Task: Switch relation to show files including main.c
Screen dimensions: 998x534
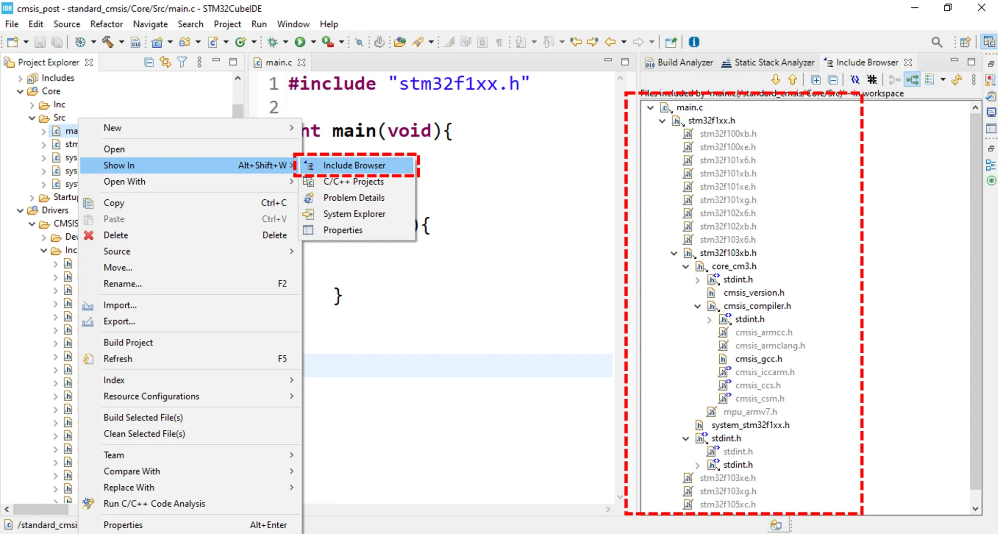Action: coord(896,79)
